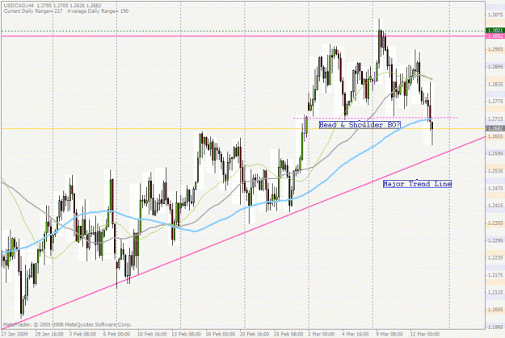
Task: Click the 10 Feb 16:00 time label
Action: coord(152,334)
